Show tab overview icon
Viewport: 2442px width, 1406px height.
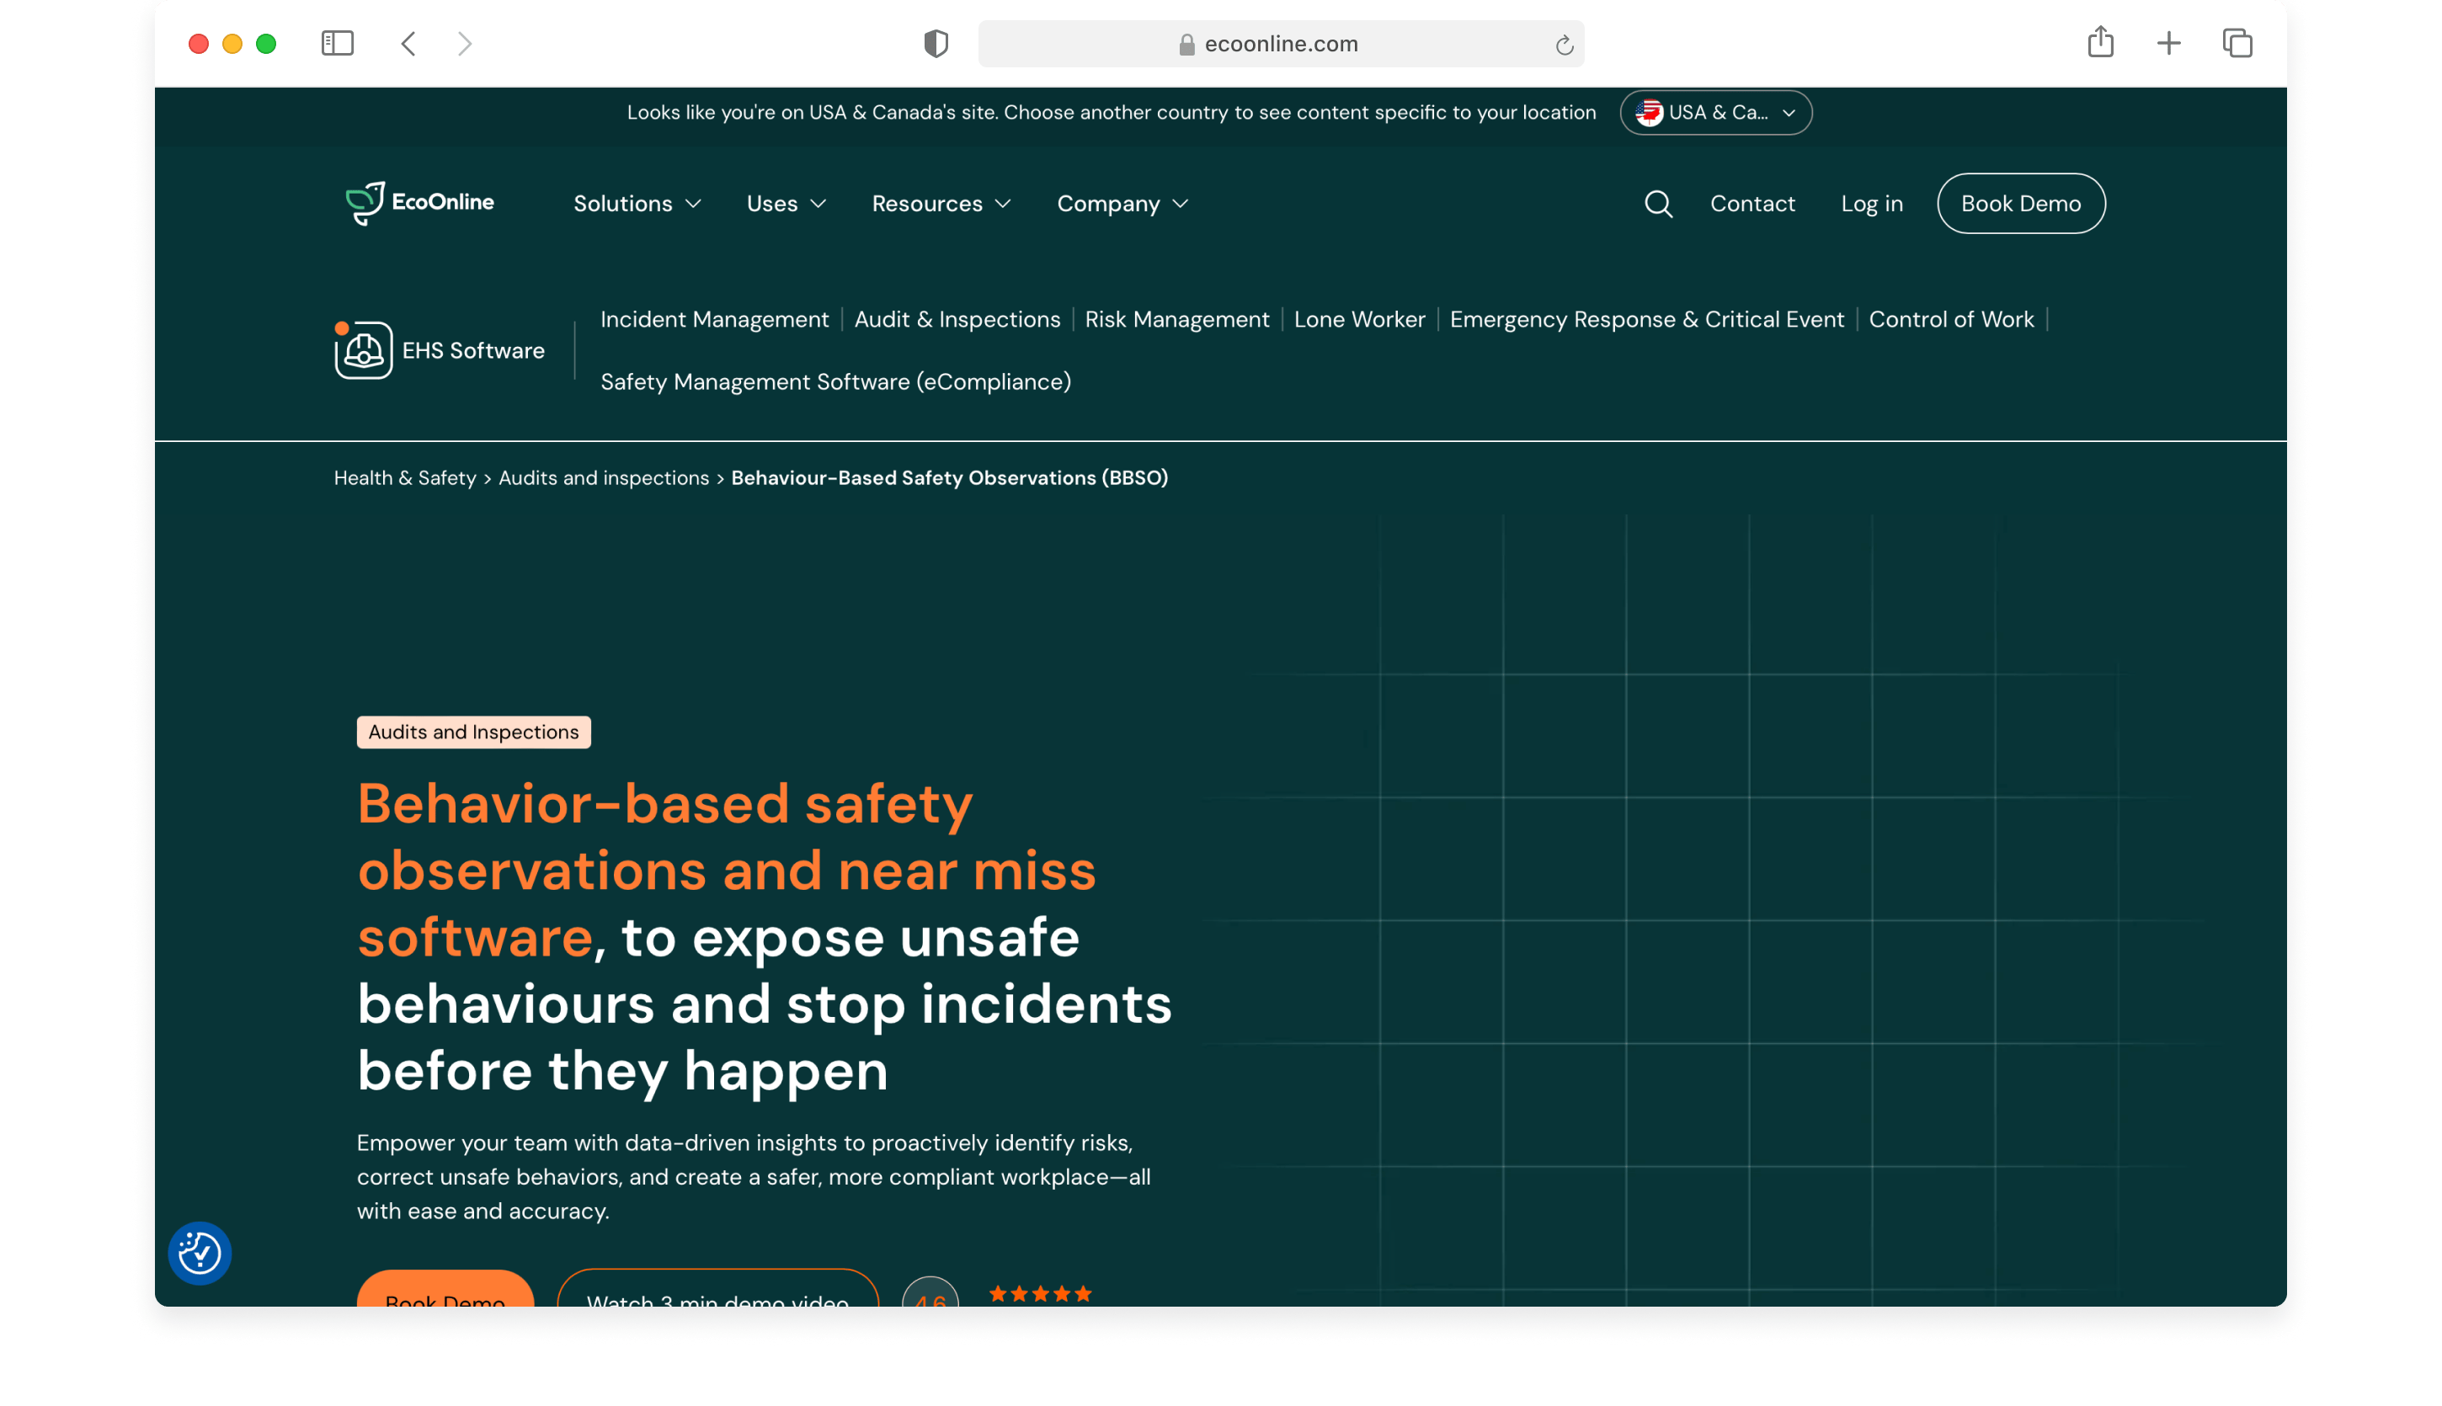click(x=2237, y=44)
